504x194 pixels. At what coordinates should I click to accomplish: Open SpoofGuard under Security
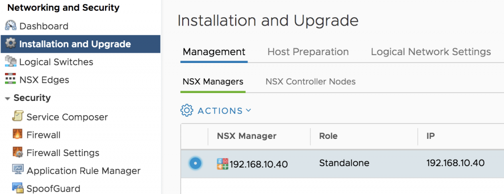click(x=53, y=189)
